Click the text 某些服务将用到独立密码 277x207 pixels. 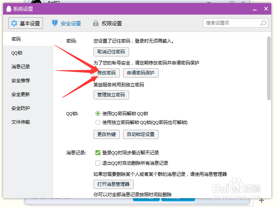click(x=119, y=84)
